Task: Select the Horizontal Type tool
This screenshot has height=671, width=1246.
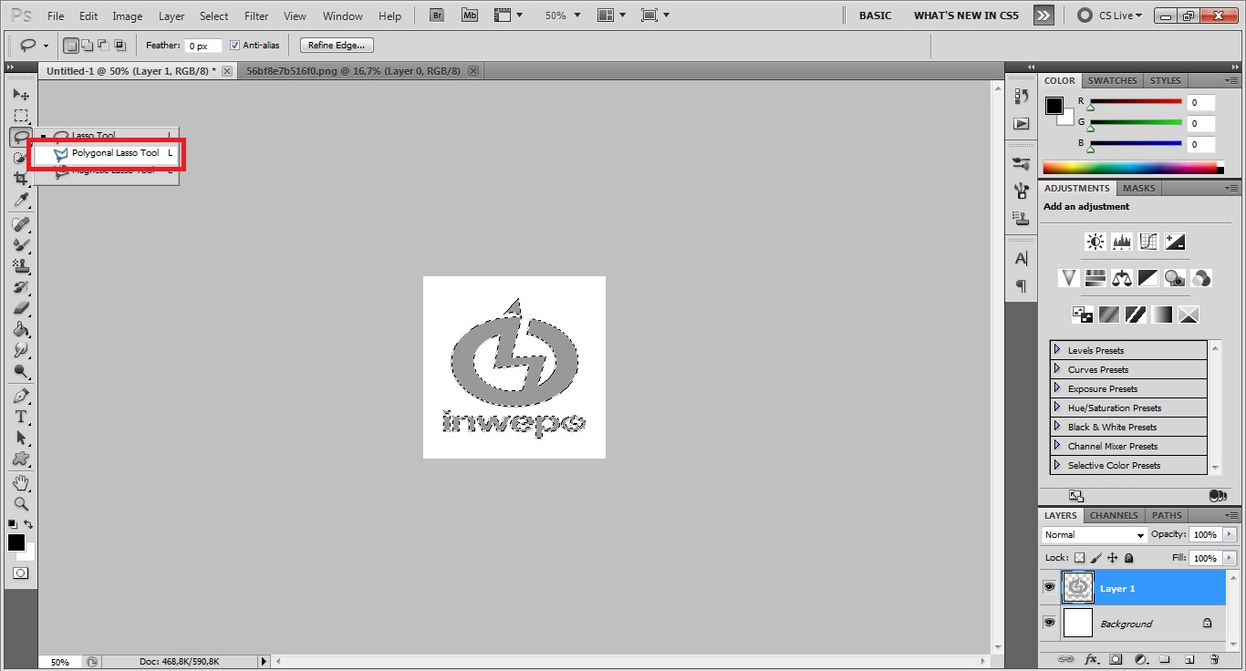Action: [x=20, y=417]
